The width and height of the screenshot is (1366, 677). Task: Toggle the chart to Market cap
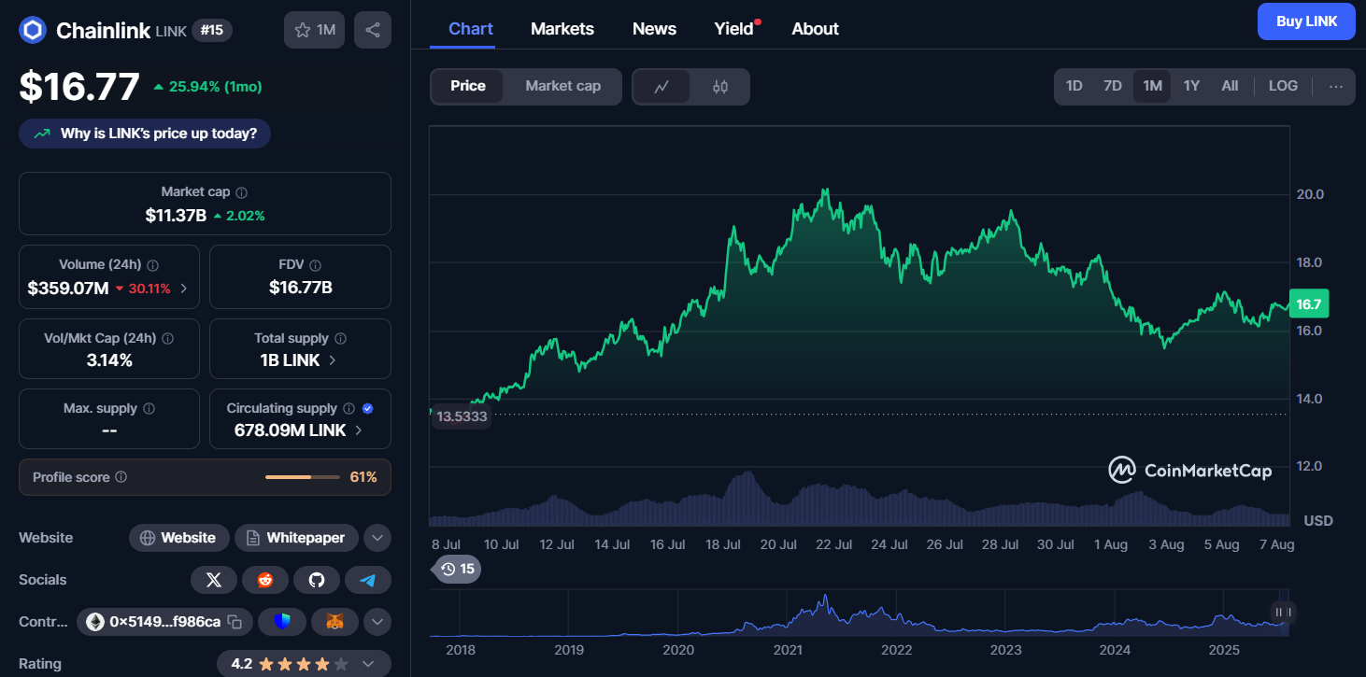tap(562, 87)
